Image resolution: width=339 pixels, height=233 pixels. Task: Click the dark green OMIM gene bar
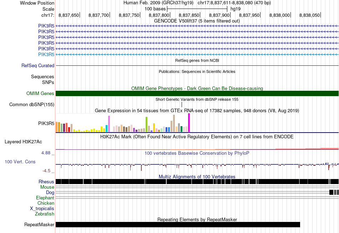[x=197, y=93]
